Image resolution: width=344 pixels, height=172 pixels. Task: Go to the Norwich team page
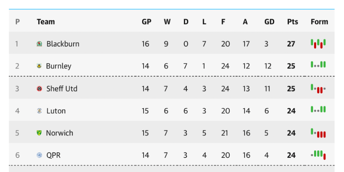[60, 133]
